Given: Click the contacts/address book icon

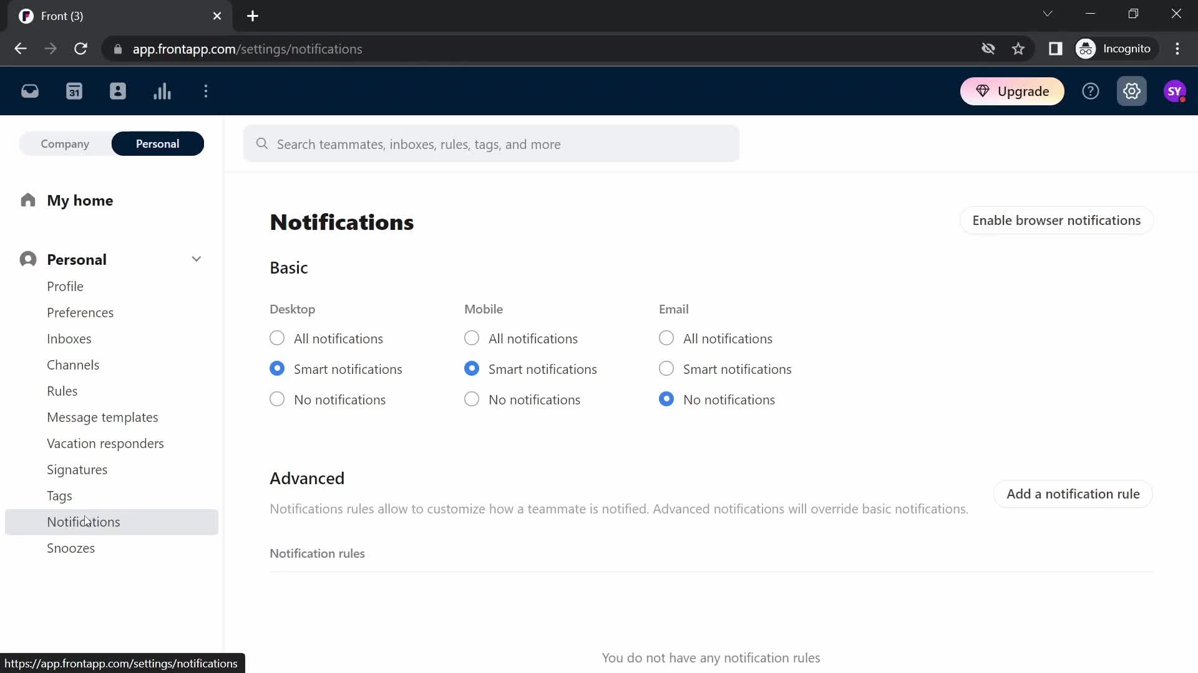Looking at the screenshot, I should (x=118, y=91).
